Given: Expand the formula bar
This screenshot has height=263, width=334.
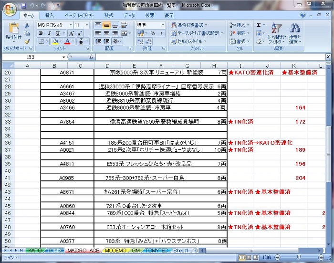Looking at the screenshot, I should 328,57.
